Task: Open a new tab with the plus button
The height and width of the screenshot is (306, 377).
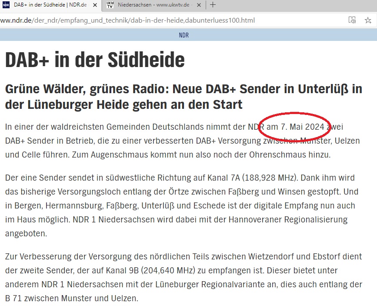Action: pos(213,5)
